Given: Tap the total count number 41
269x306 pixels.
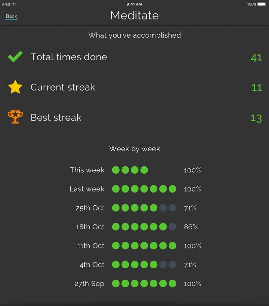Looking at the screenshot, I should pos(256,58).
